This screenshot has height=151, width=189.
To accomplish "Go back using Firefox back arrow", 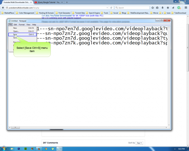I will (3, 8).
